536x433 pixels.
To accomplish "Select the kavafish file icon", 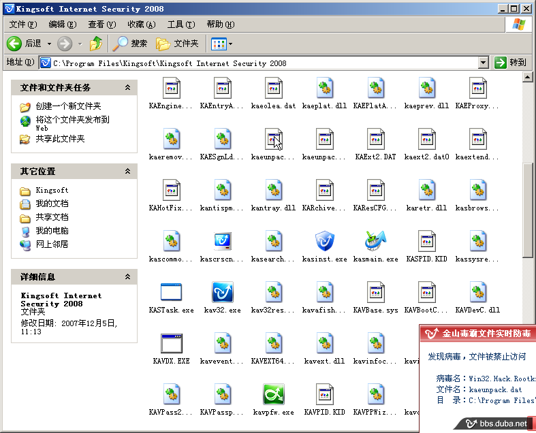I will pos(324,292).
